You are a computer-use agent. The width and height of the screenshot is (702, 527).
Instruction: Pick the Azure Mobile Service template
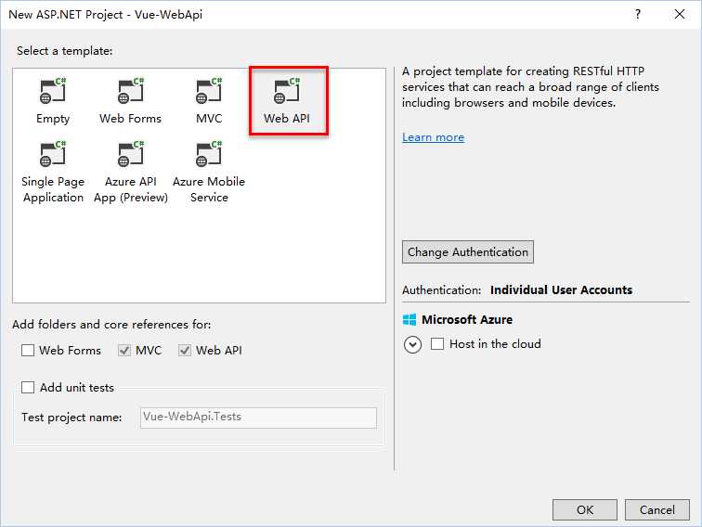(209, 155)
